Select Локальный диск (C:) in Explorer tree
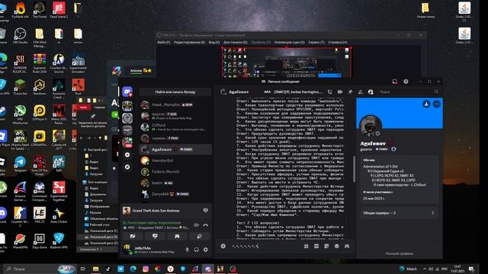Image resolution: width=488 pixels, height=274 pixels. [101, 231]
